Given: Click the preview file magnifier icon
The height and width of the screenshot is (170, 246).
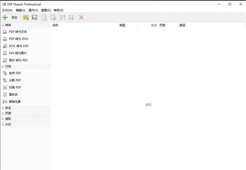Looking at the screenshot, I should pyautogui.click(x=45, y=18).
